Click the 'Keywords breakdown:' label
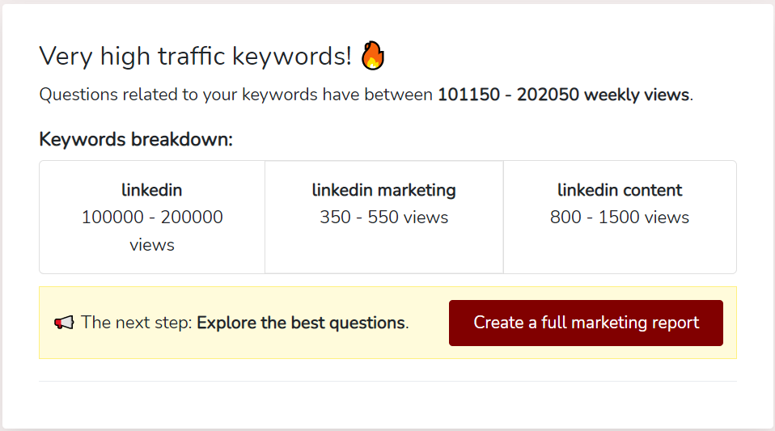Image resolution: width=775 pixels, height=431 pixels. (136, 139)
